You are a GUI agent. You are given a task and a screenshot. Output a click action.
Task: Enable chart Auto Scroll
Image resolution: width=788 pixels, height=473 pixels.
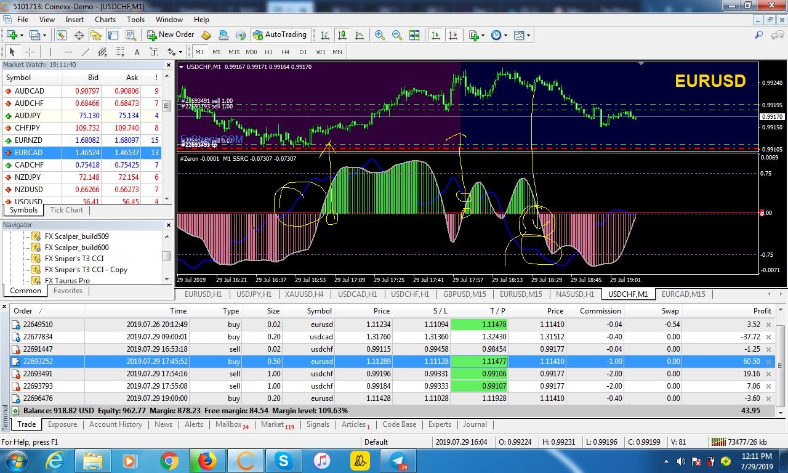[x=436, y=35]
